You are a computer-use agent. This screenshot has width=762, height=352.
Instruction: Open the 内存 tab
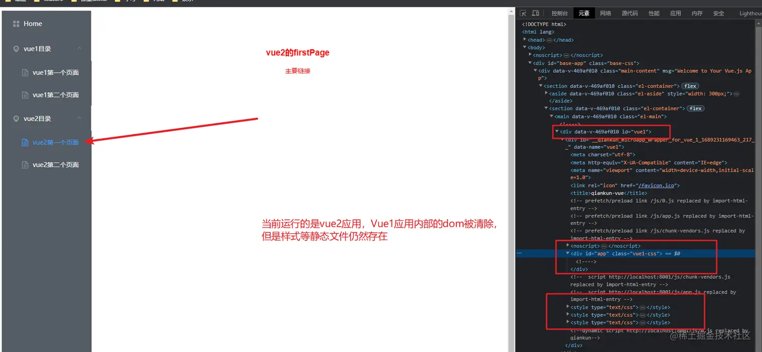(697, 14)
